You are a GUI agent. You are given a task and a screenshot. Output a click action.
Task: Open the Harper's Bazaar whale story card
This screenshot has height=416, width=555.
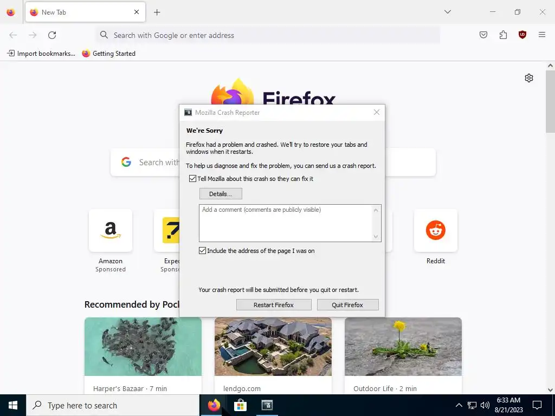point(143,355)
